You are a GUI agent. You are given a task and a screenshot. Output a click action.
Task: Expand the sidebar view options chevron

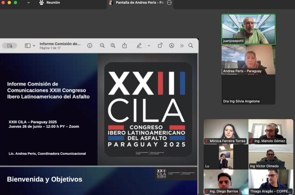34,46
